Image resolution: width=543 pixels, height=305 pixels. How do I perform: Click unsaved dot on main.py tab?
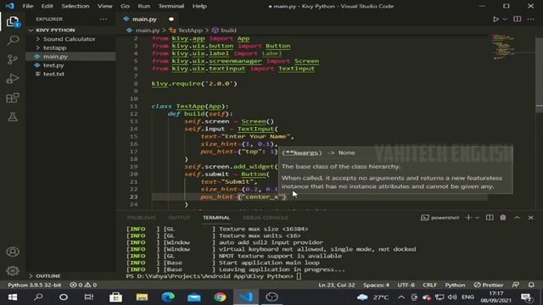(171, 19)
